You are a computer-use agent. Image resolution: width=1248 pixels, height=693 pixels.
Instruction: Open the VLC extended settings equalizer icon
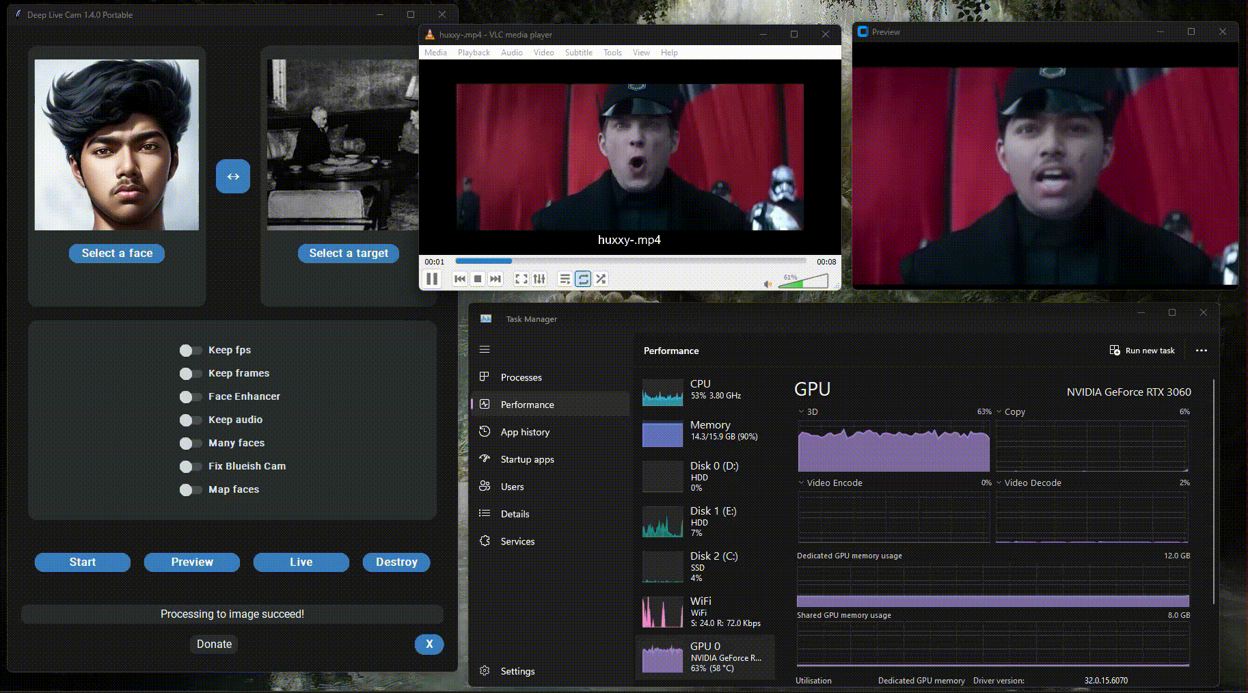pyautogui.click(x=539, y=279)
